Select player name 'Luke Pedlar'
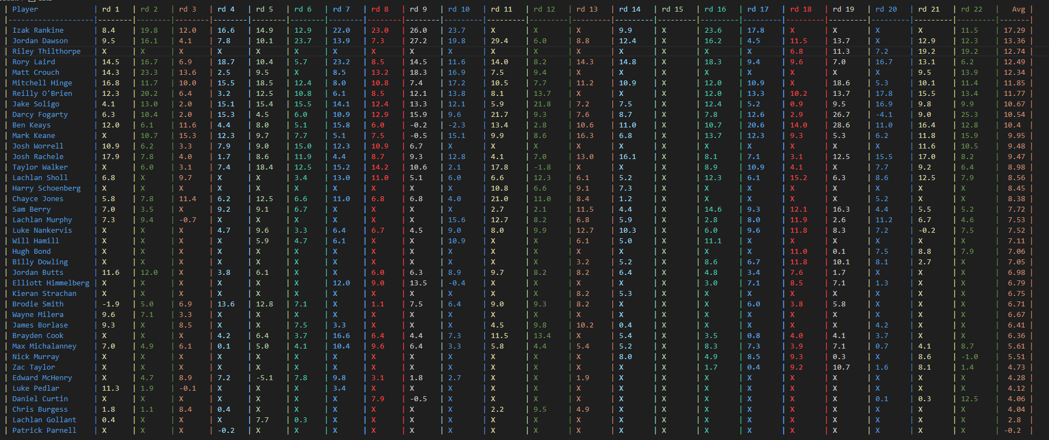 click(x=36, y=388)
